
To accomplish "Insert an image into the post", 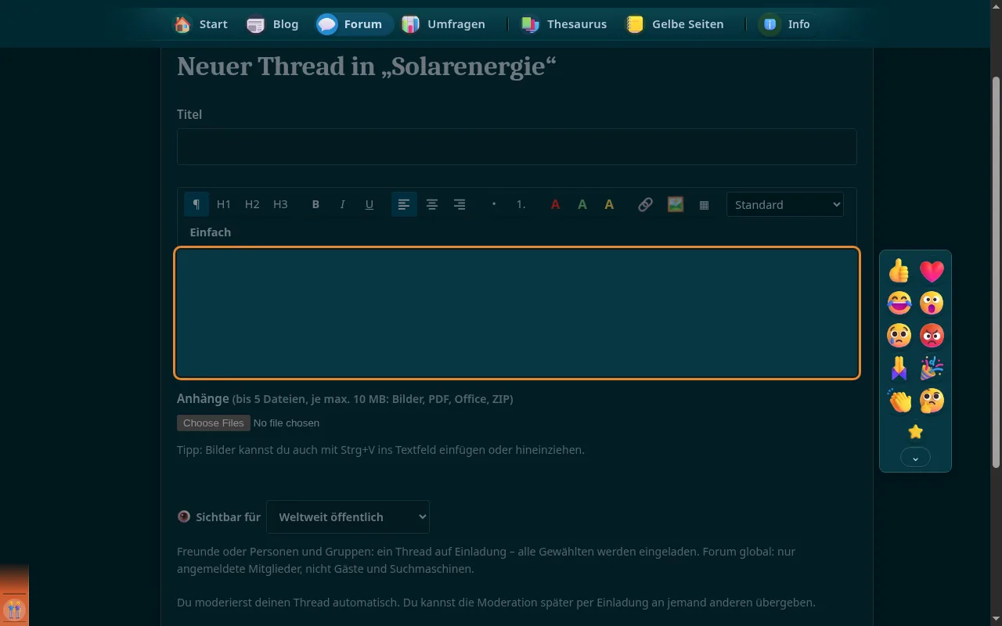I will click(x=676, y=204).
